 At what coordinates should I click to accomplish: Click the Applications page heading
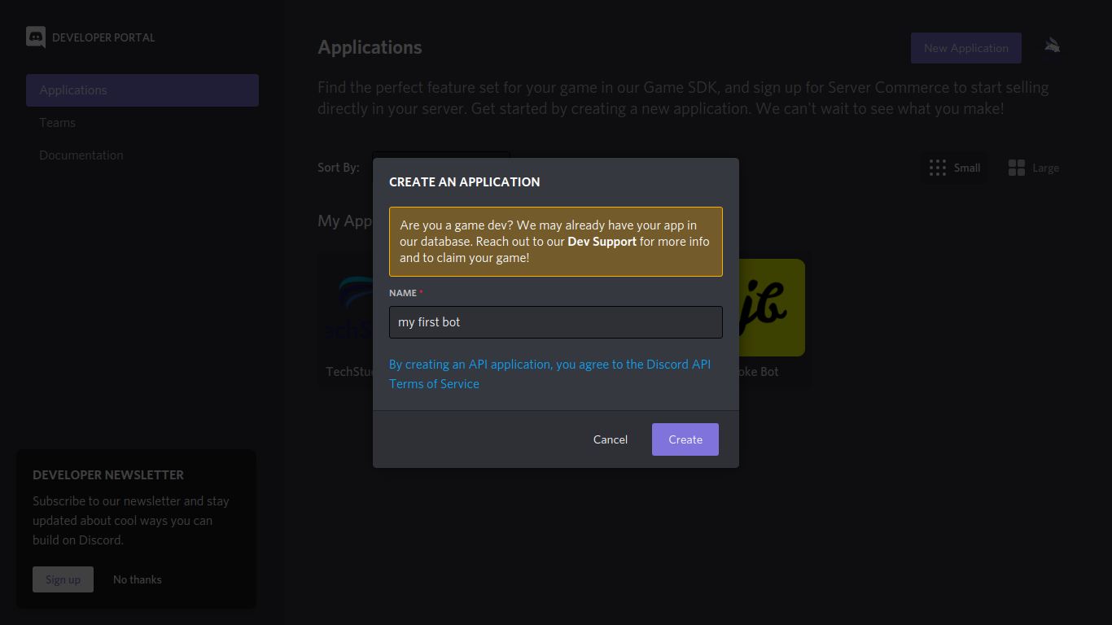(370, 47)
